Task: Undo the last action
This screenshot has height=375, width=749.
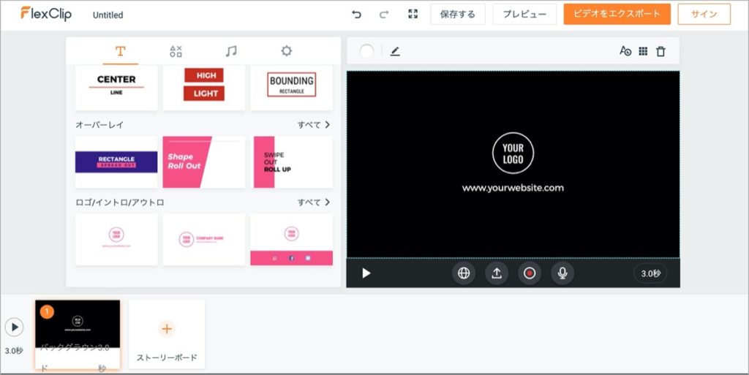Action: (x=356, y=15)
